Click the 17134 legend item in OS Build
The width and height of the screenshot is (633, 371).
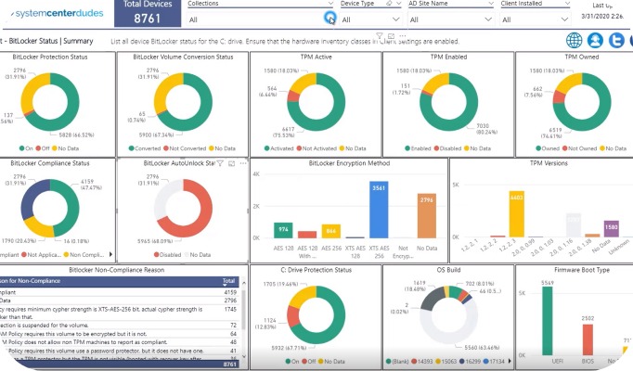tap(494, 362)
